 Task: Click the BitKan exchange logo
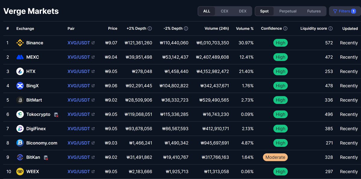tap(20, 157)
